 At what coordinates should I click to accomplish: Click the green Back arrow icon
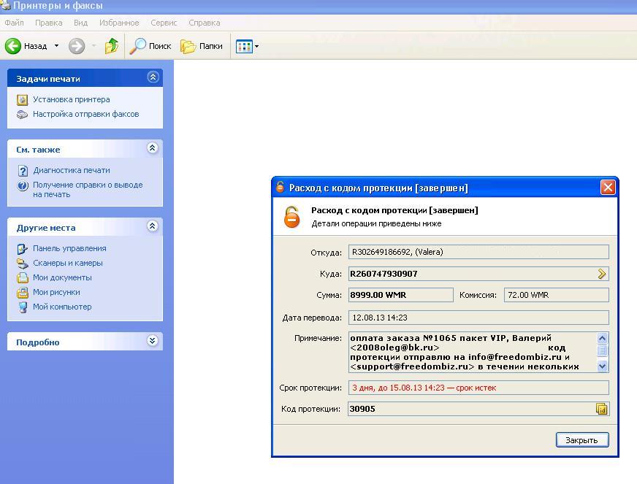point(13,46)
